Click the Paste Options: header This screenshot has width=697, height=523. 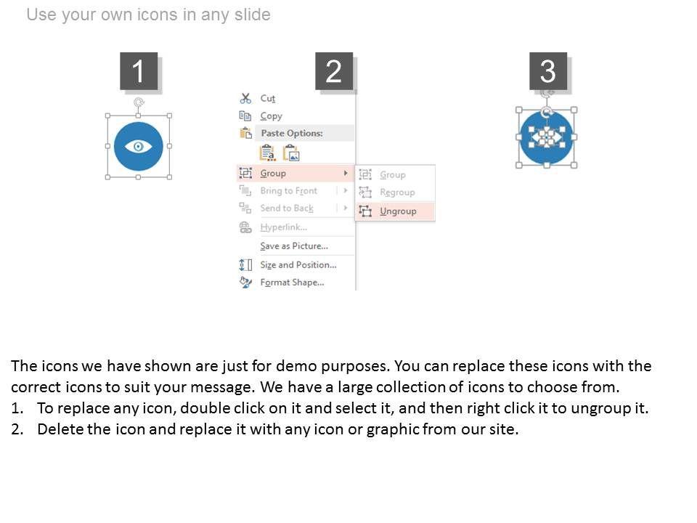292,133
